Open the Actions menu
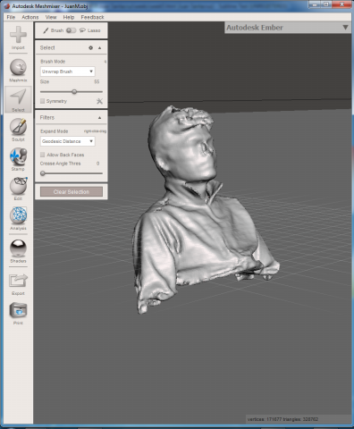 pyautogui.click(x=30, y=17)
